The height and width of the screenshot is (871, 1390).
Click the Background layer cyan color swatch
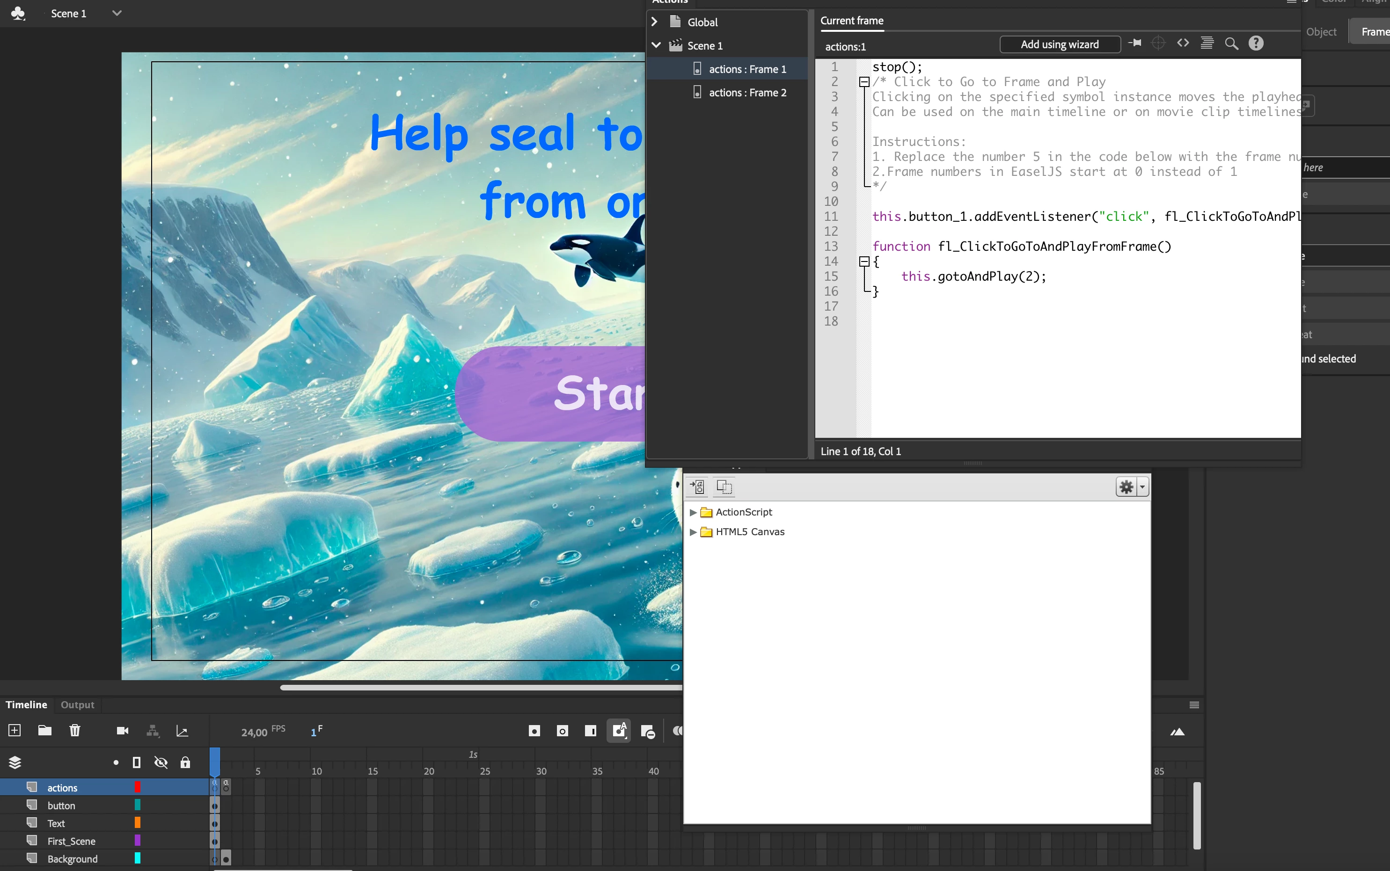pyautogui.click(x=137, y=858)
